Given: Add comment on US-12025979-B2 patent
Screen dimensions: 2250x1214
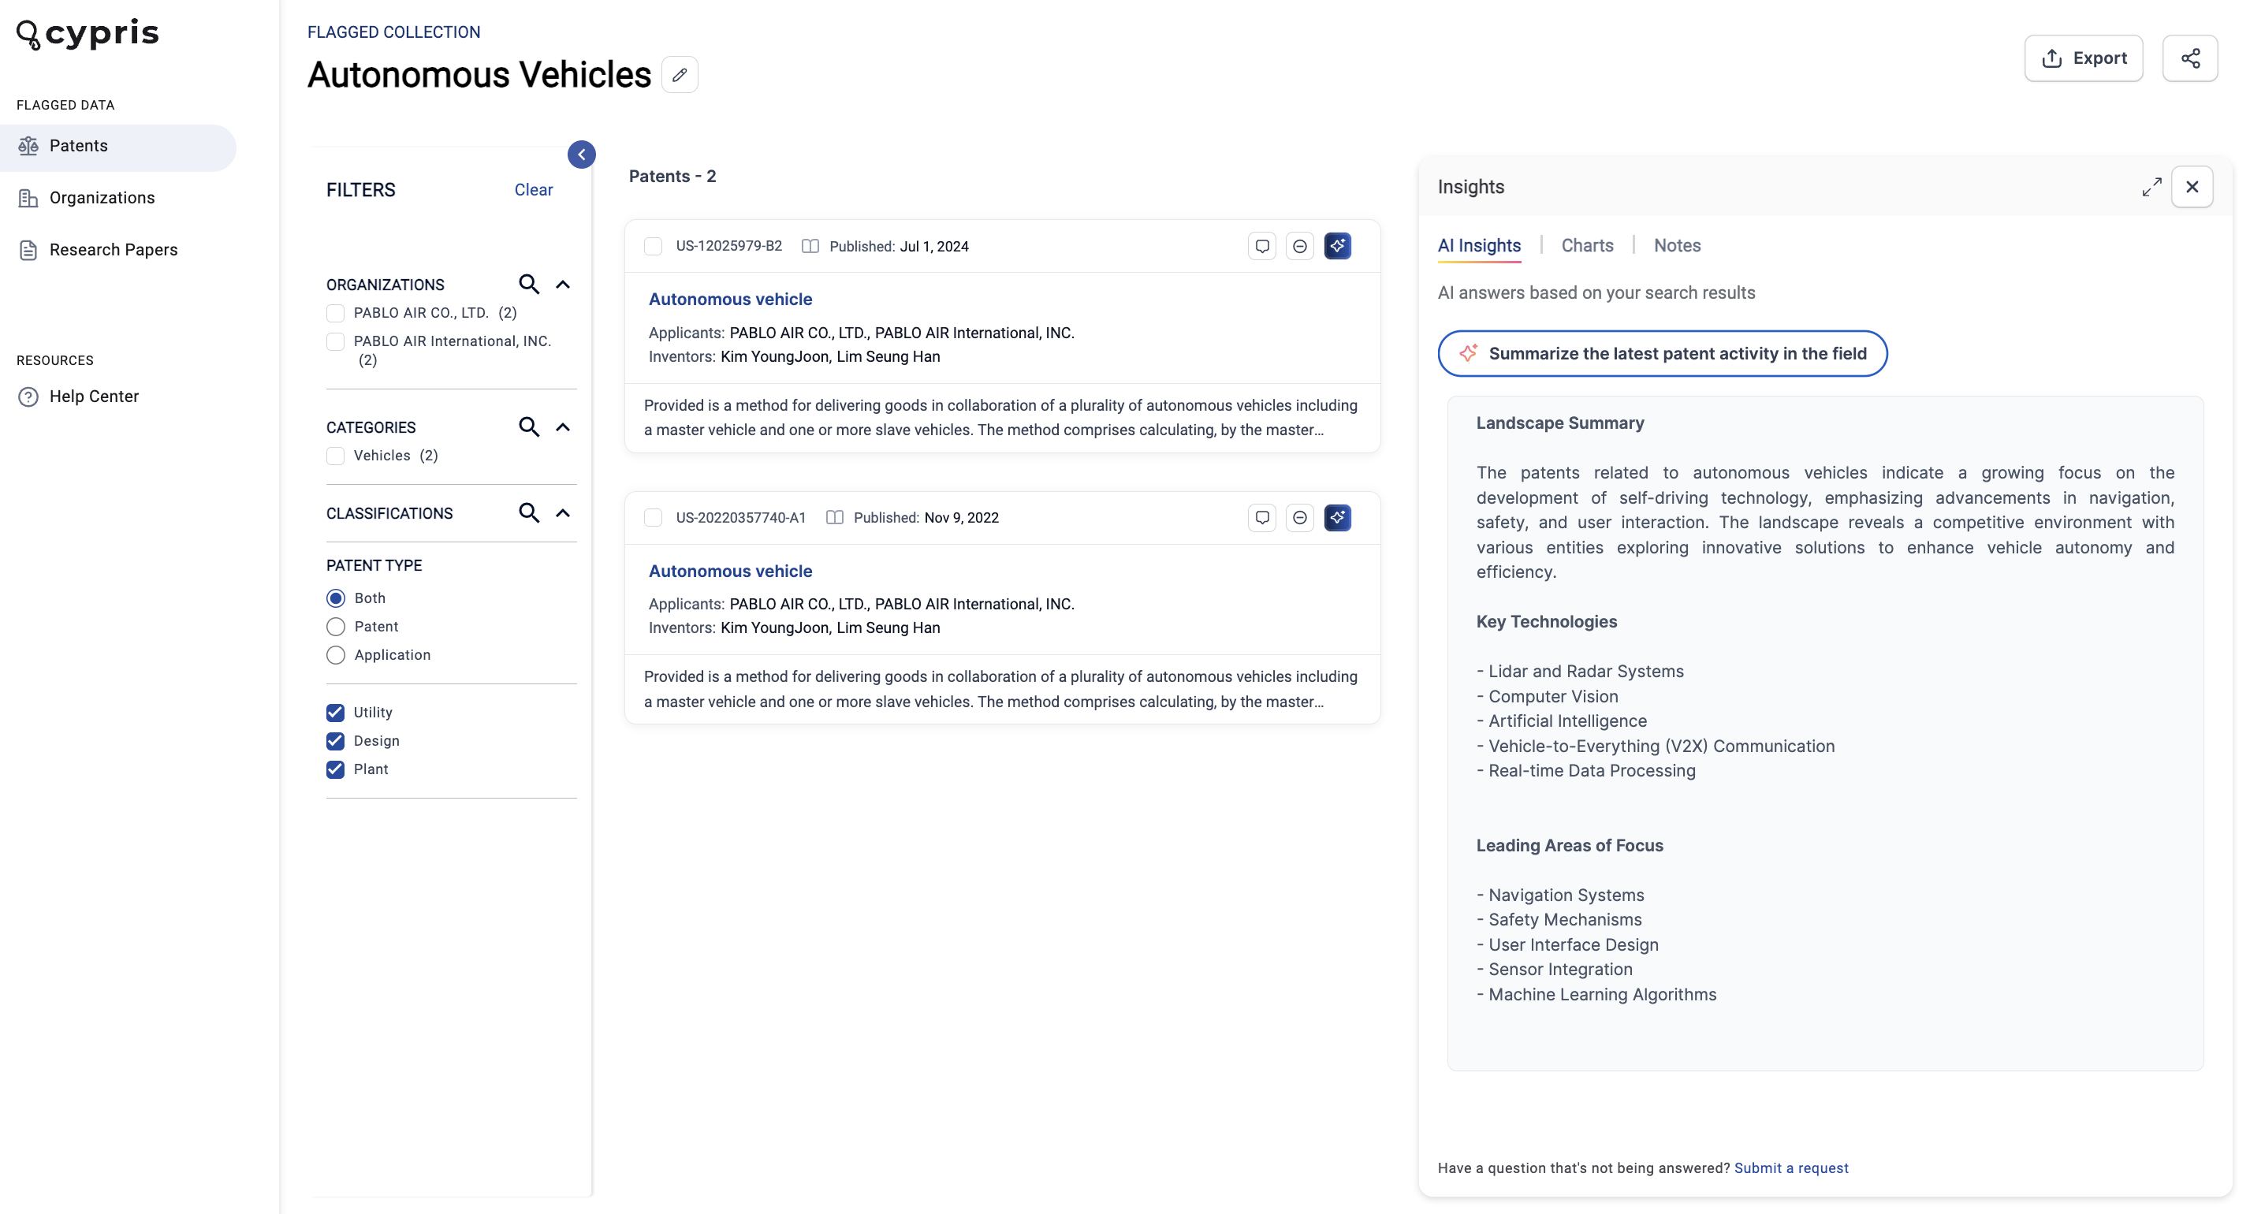Looking at the screenshot, I should click(x=1262, y=246).
